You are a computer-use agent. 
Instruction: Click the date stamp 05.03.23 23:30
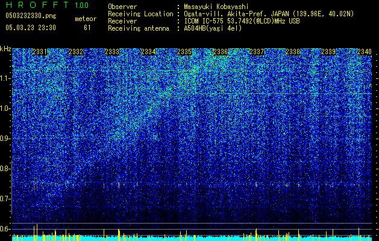coord(31,28)
